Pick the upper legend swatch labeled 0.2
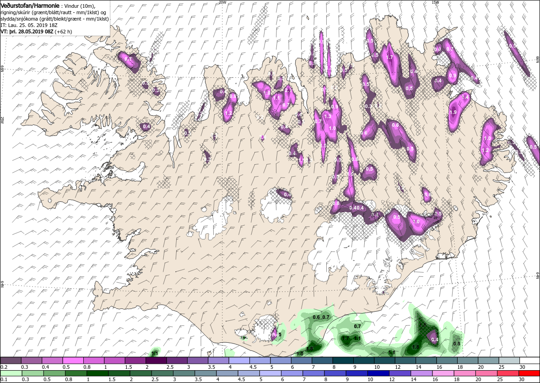Screen dimensions: 540x383 (x=11, y=361)
